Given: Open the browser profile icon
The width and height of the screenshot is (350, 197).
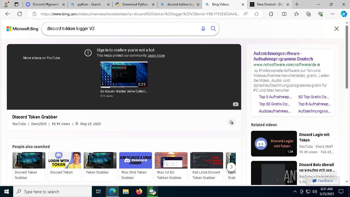Looking at the screenshot, I should (x=6, y=4).
